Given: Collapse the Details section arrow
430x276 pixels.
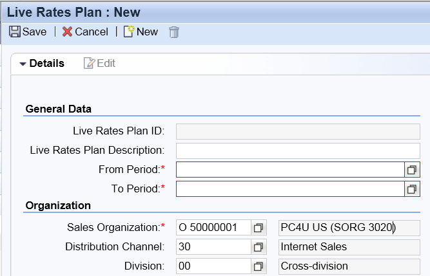Looking at the screenshot, I should pyautogui.click(x=23, y=64).
